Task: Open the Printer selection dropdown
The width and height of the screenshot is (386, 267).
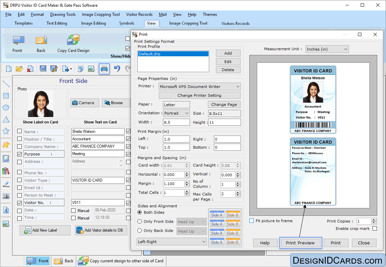Action: pos(200,87)
